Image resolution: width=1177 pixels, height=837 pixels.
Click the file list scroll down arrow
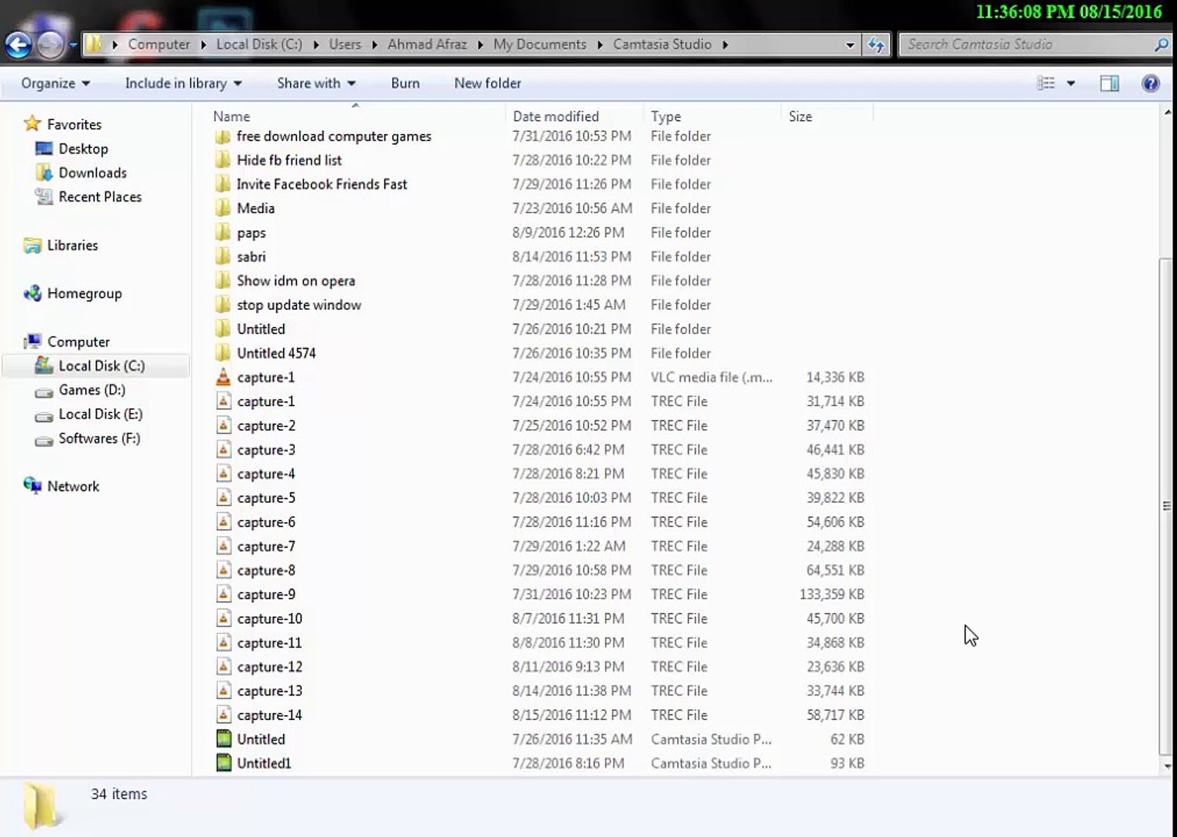pyautogui.click(x=1167, y=766)
